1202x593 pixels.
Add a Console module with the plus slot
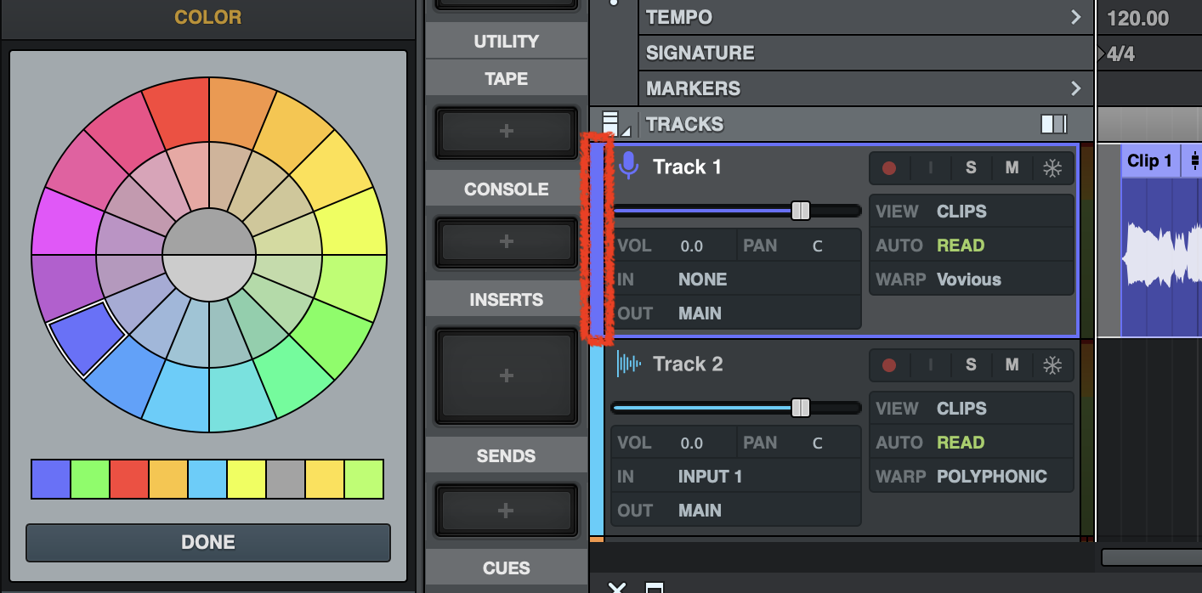click(506, 242)
